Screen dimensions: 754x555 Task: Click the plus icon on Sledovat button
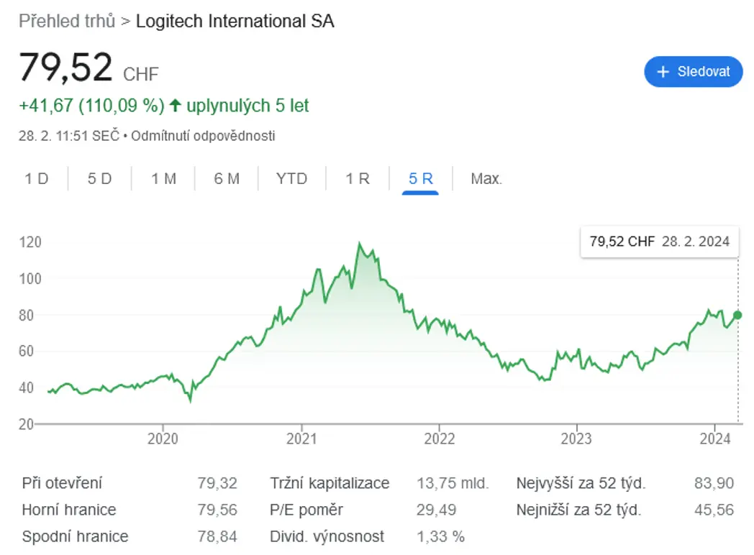click(x=663, y=72)
